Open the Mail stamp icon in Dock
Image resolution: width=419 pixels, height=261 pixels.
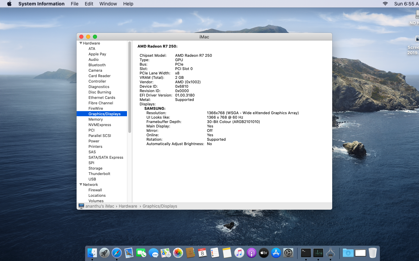pyautogui.click(x=129, y=253)
